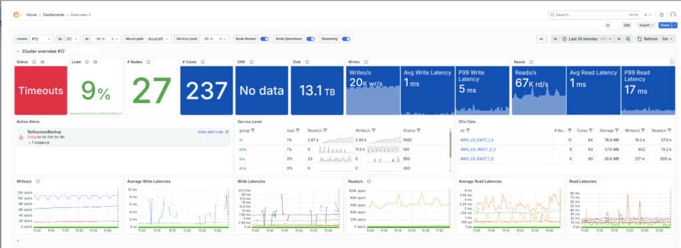Open the AWS_US_EAST_1_5 datacenter link
The image size is (681, 248).
tap(477, 158)
